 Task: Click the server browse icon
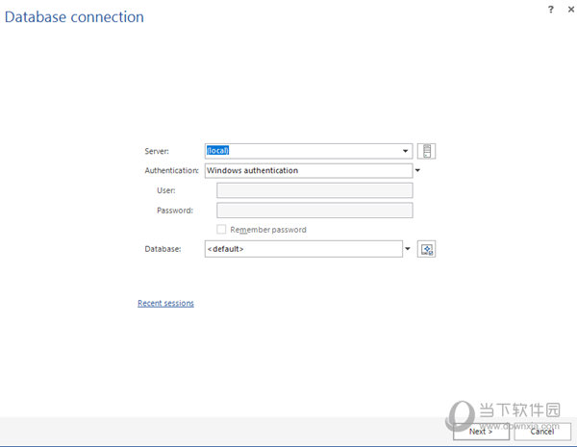point(428,151)
